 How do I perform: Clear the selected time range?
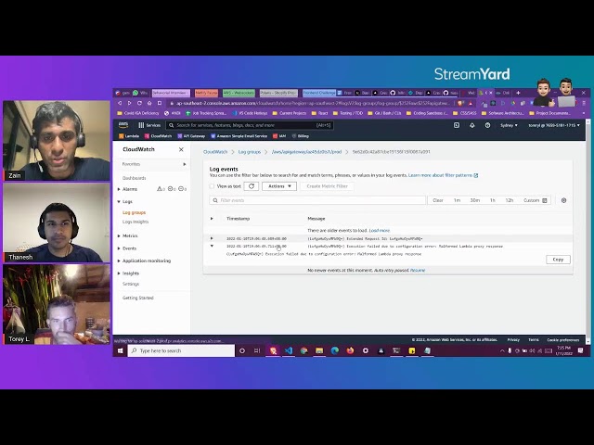[x=438, y=200]
